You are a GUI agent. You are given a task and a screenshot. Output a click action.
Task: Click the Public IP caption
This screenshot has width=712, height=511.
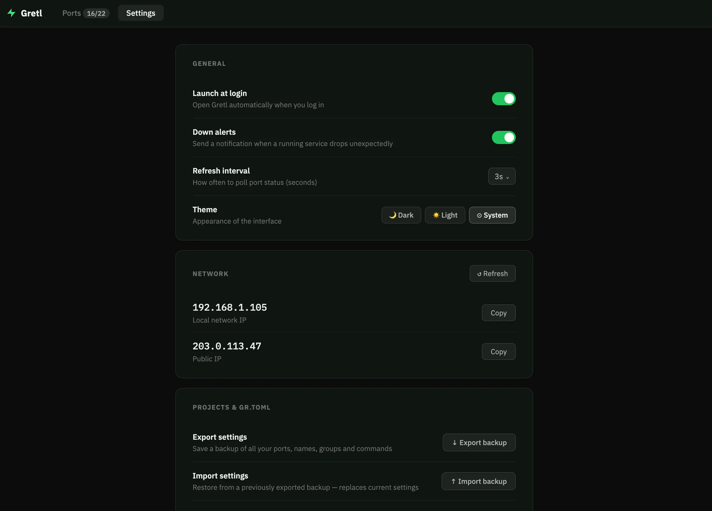pos(207,359)
